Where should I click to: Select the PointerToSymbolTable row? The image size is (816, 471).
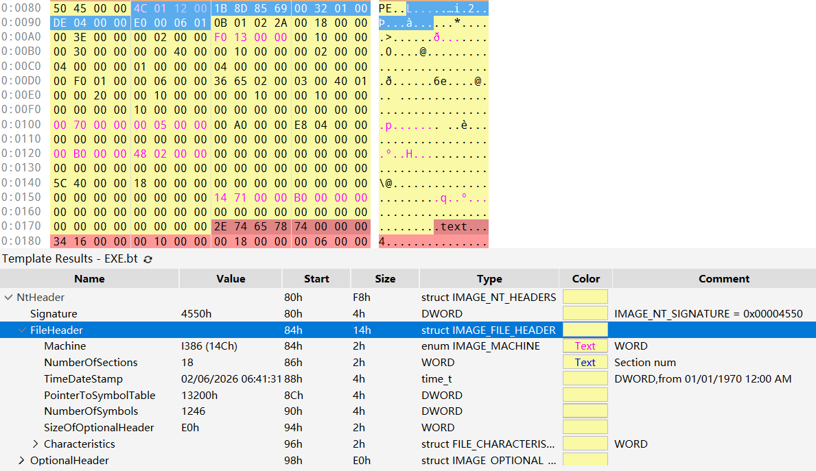point(100,396)
